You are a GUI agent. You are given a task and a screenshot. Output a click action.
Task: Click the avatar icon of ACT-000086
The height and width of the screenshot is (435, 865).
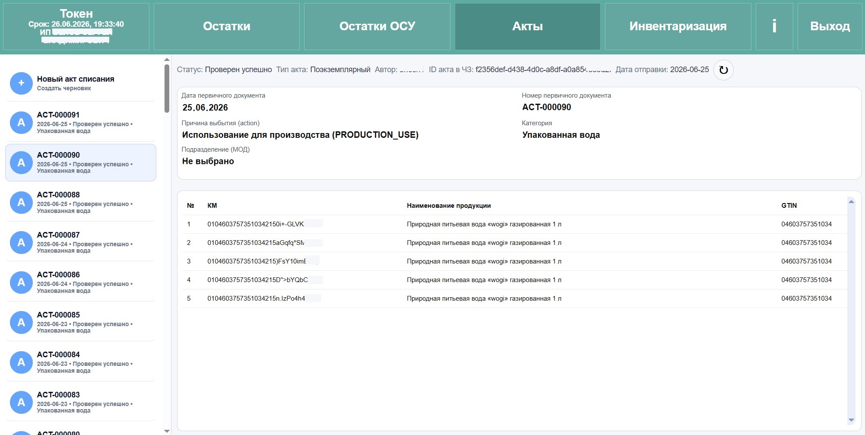tap(21, 283)
